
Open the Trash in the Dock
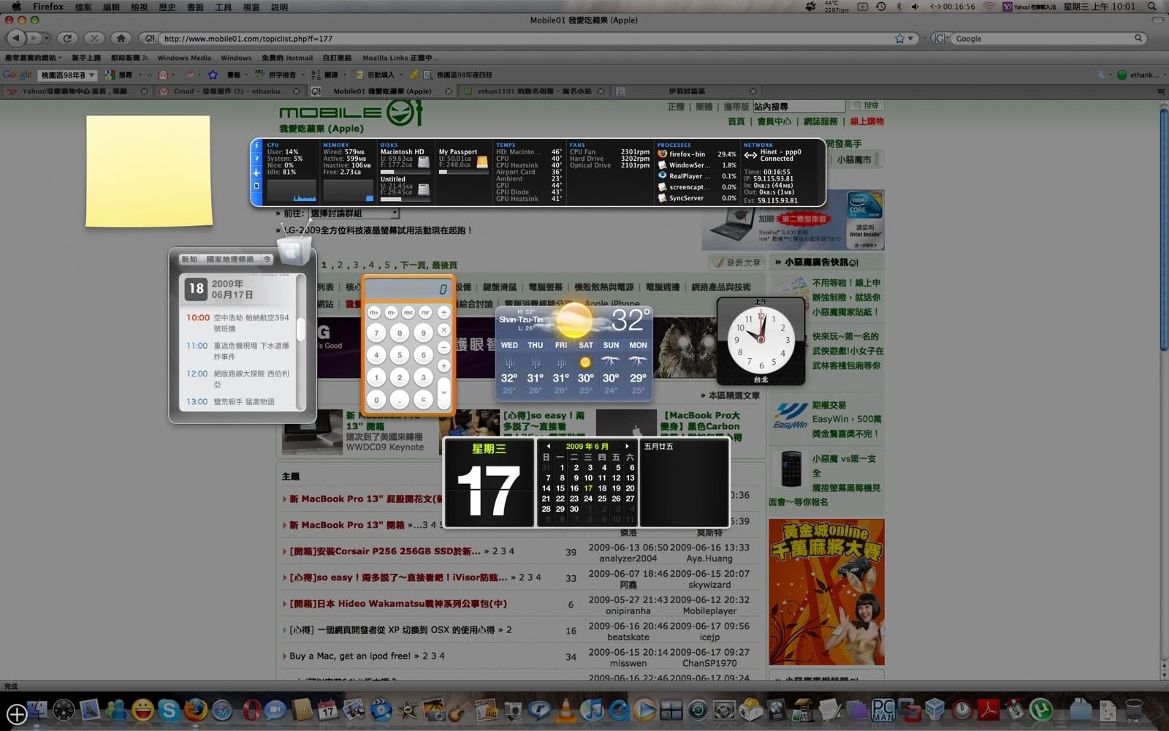[1134, 709]
